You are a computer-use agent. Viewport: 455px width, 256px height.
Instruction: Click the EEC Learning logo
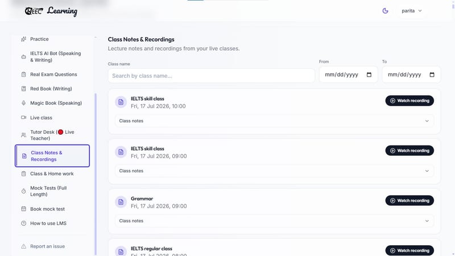point(51,11)
